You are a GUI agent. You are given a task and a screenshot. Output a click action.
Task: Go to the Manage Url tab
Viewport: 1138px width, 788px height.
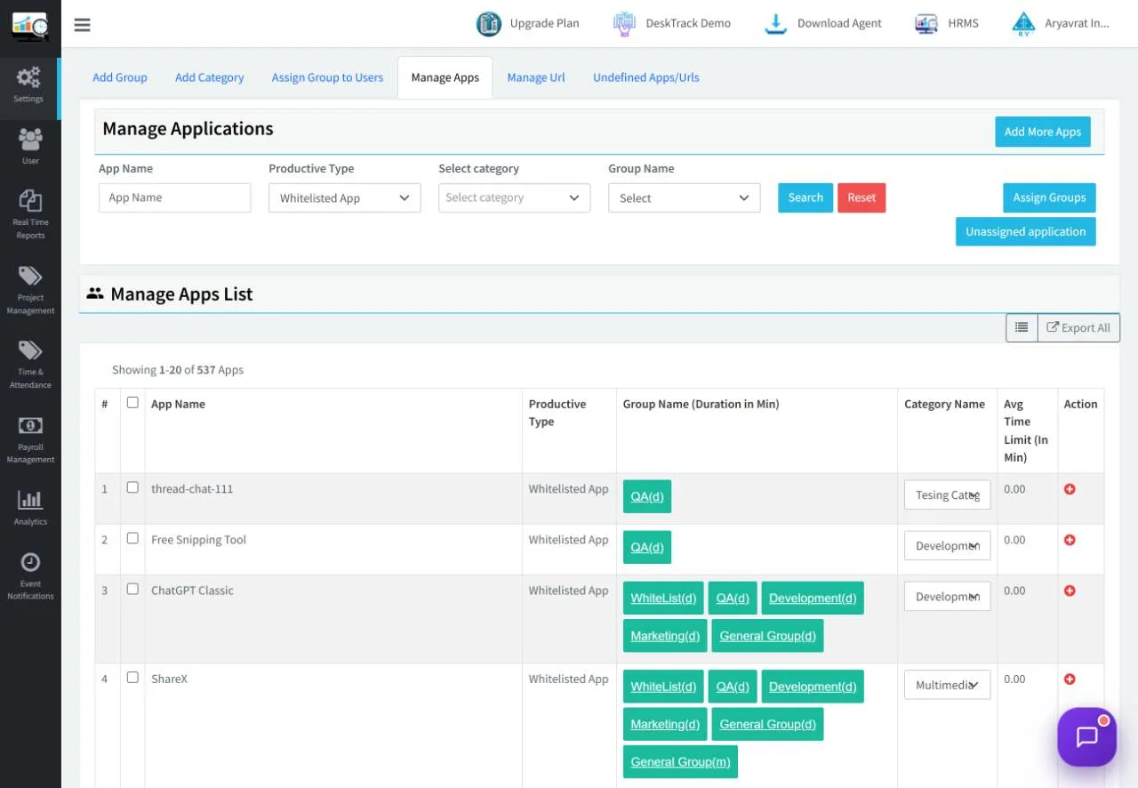click(x=536, y=77)
